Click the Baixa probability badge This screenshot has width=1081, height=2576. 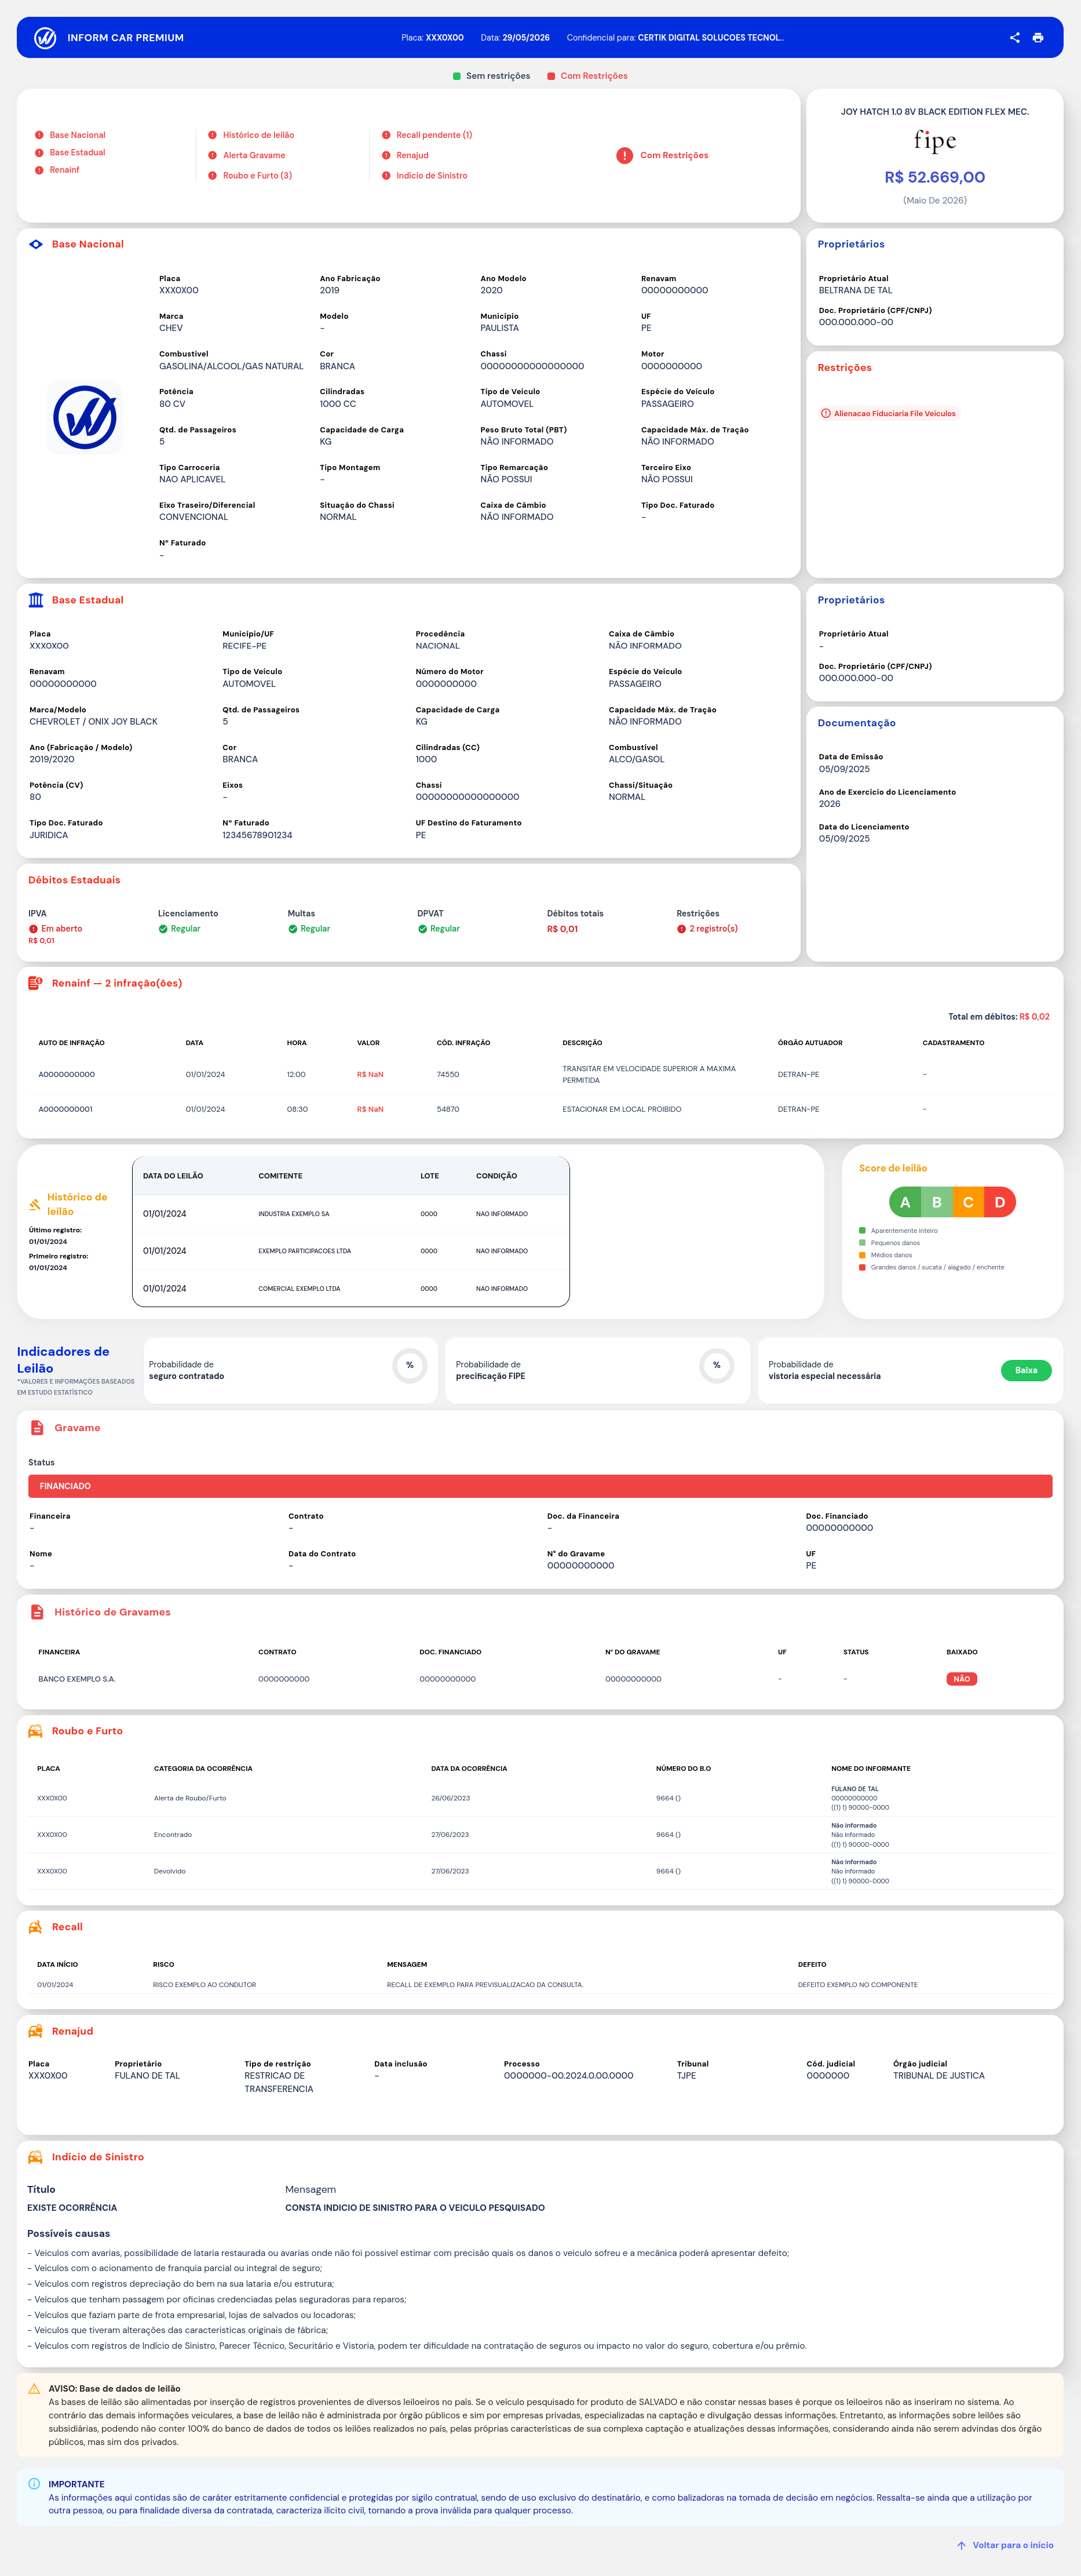[1026, 1370]
